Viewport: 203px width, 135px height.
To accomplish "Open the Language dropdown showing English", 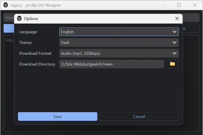I will 119,32.
